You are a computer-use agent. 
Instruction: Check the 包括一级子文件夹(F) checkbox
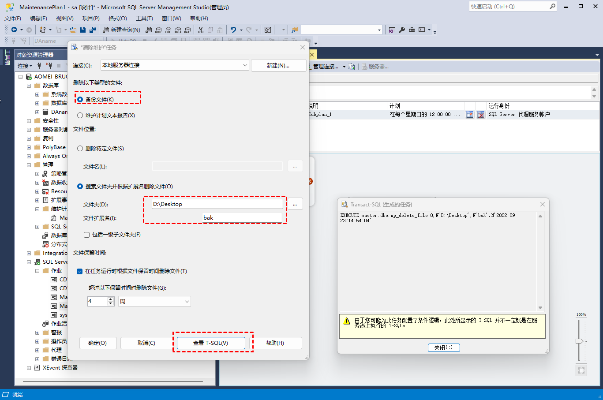pos(86,235)
